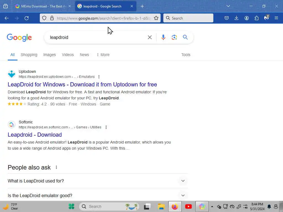The image size is (283, 212).
Task: Click the Firefox Search box
Action: pos(188,18)
